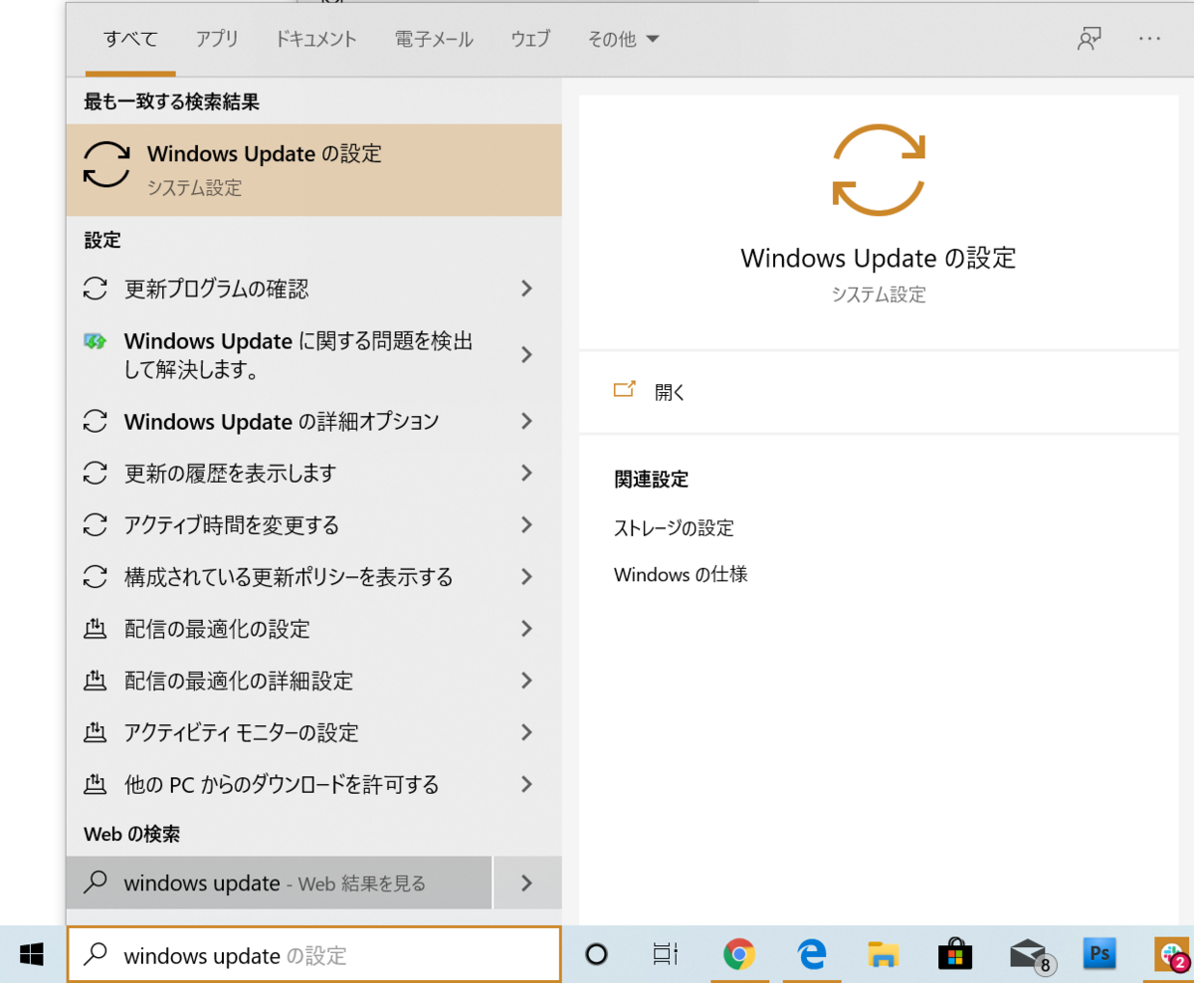The height and width of the screenshot is (983, 1194).
Task: Switch to the ドキュメント tab
Action: [x=316, y=39]
